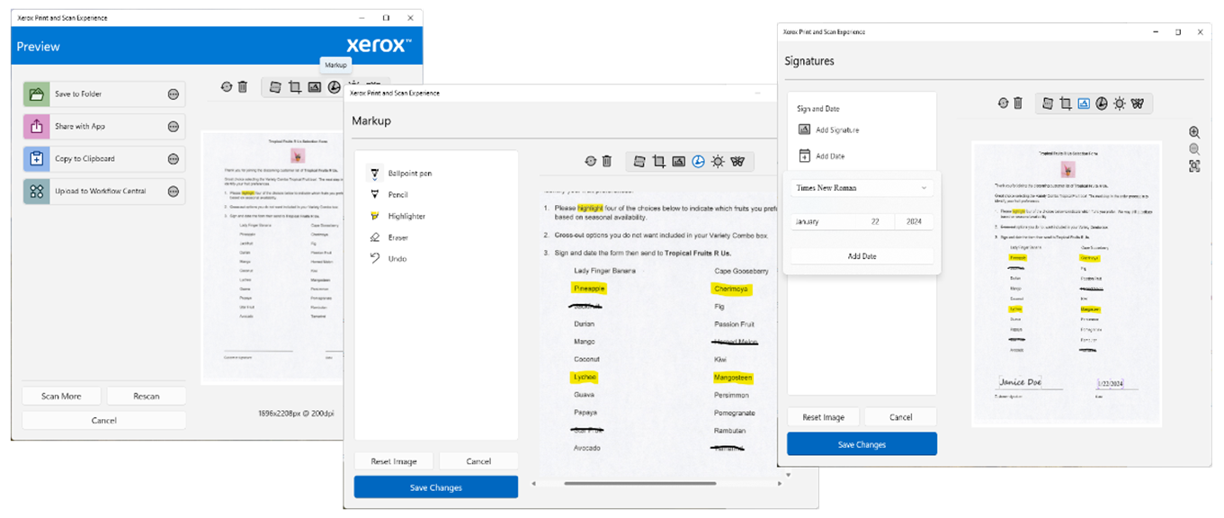1224x518 pixels.
Task: Click left scroll arrow in Markup window
Action: pos(534,484)
